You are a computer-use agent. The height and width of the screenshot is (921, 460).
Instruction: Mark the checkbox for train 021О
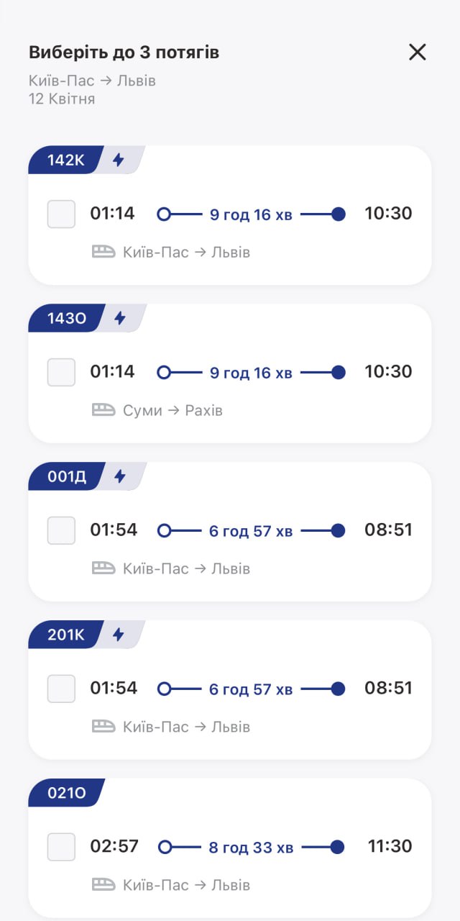coord(61,847)
